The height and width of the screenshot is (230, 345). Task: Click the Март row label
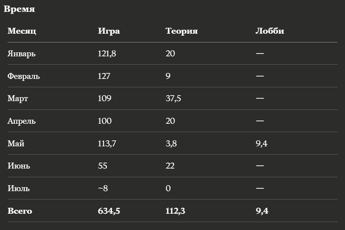18,99
